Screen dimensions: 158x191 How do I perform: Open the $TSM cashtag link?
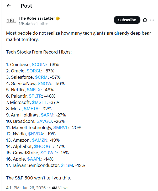click(x=67, y=165)
